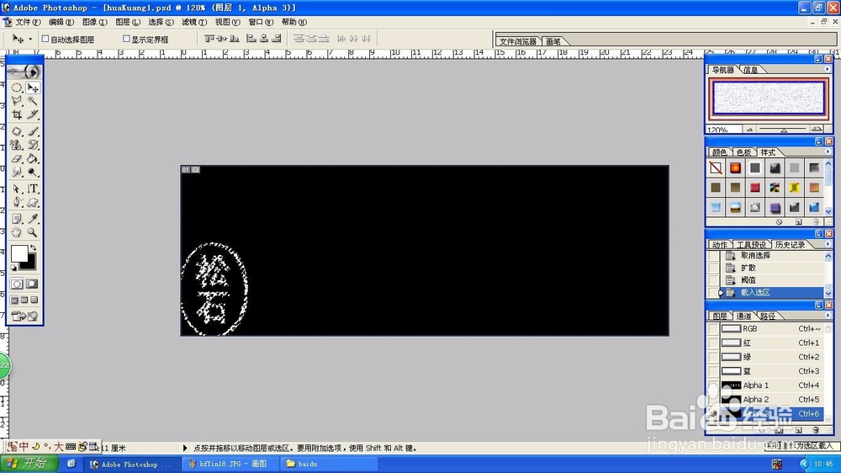This screenshot has height=473, width=841.
Task: Select the Move tool
Action: [x=33, y=88]
